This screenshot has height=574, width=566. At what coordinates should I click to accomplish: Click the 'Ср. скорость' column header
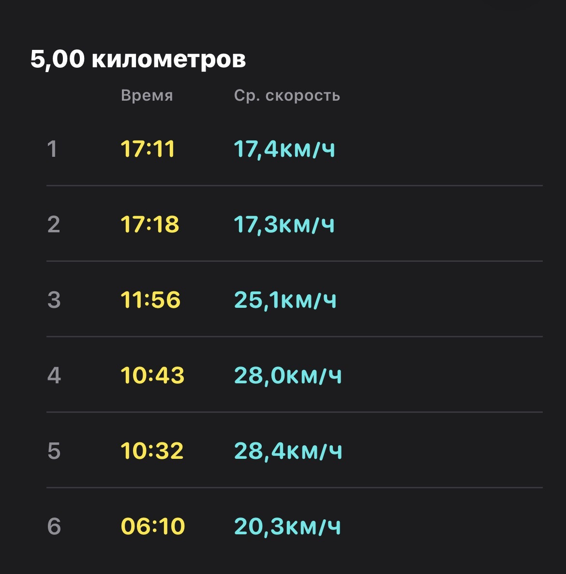point(287,95)
